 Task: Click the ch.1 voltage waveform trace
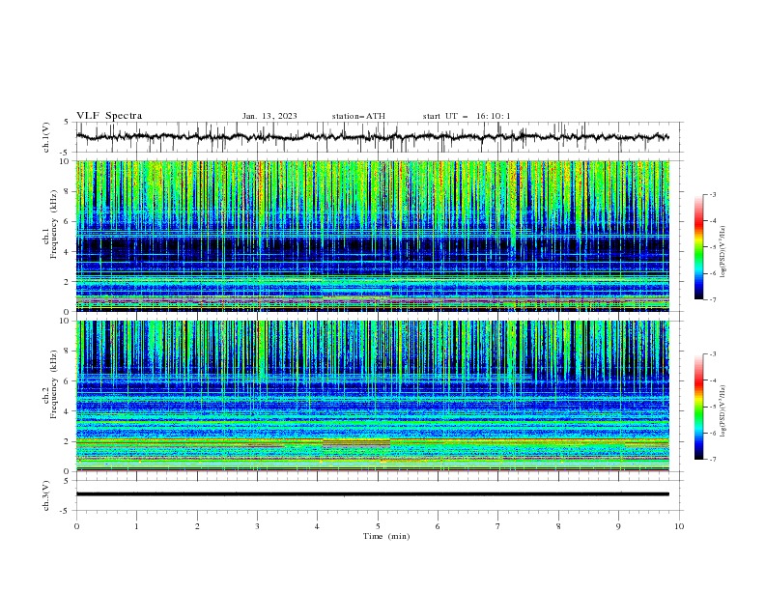click(x=372, y=137)
